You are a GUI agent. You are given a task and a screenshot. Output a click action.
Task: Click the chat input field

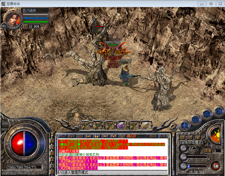click(x=113, y=172)
